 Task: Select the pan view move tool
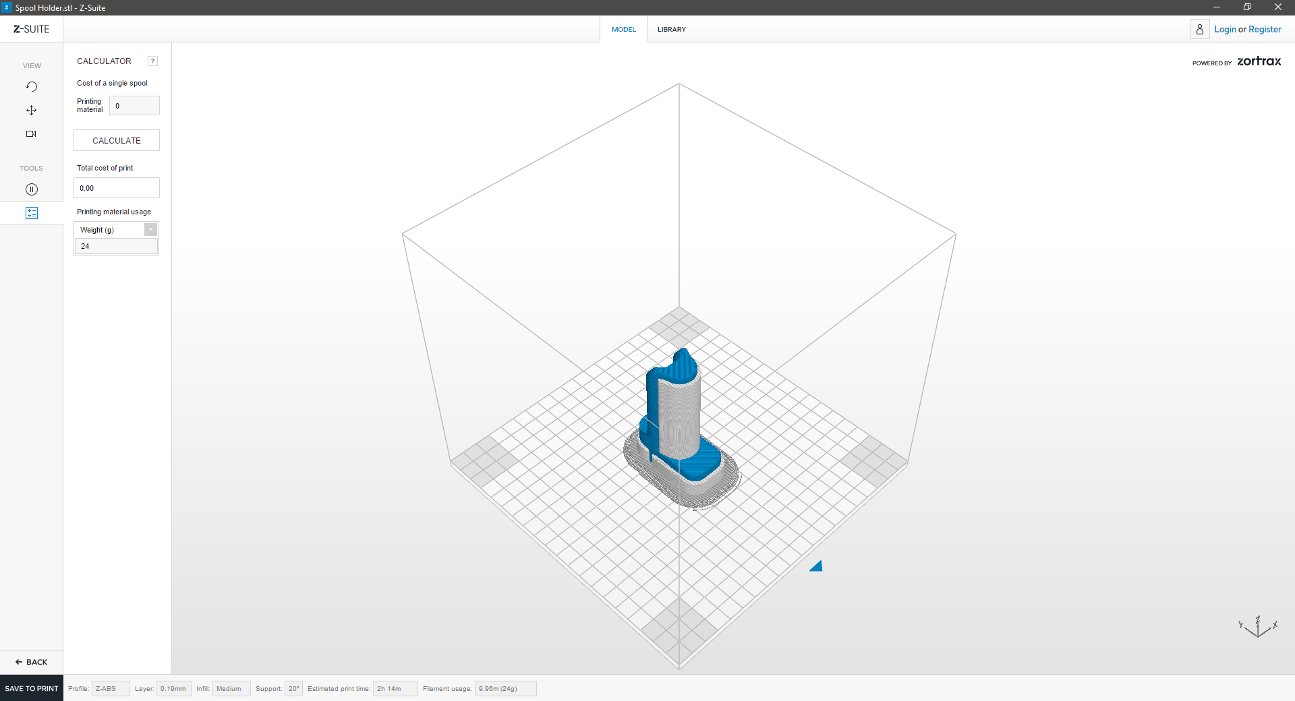[31, 110]
